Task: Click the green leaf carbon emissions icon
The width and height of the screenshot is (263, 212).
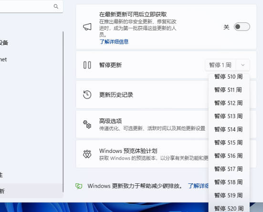Action: click(x=79, y=186)
